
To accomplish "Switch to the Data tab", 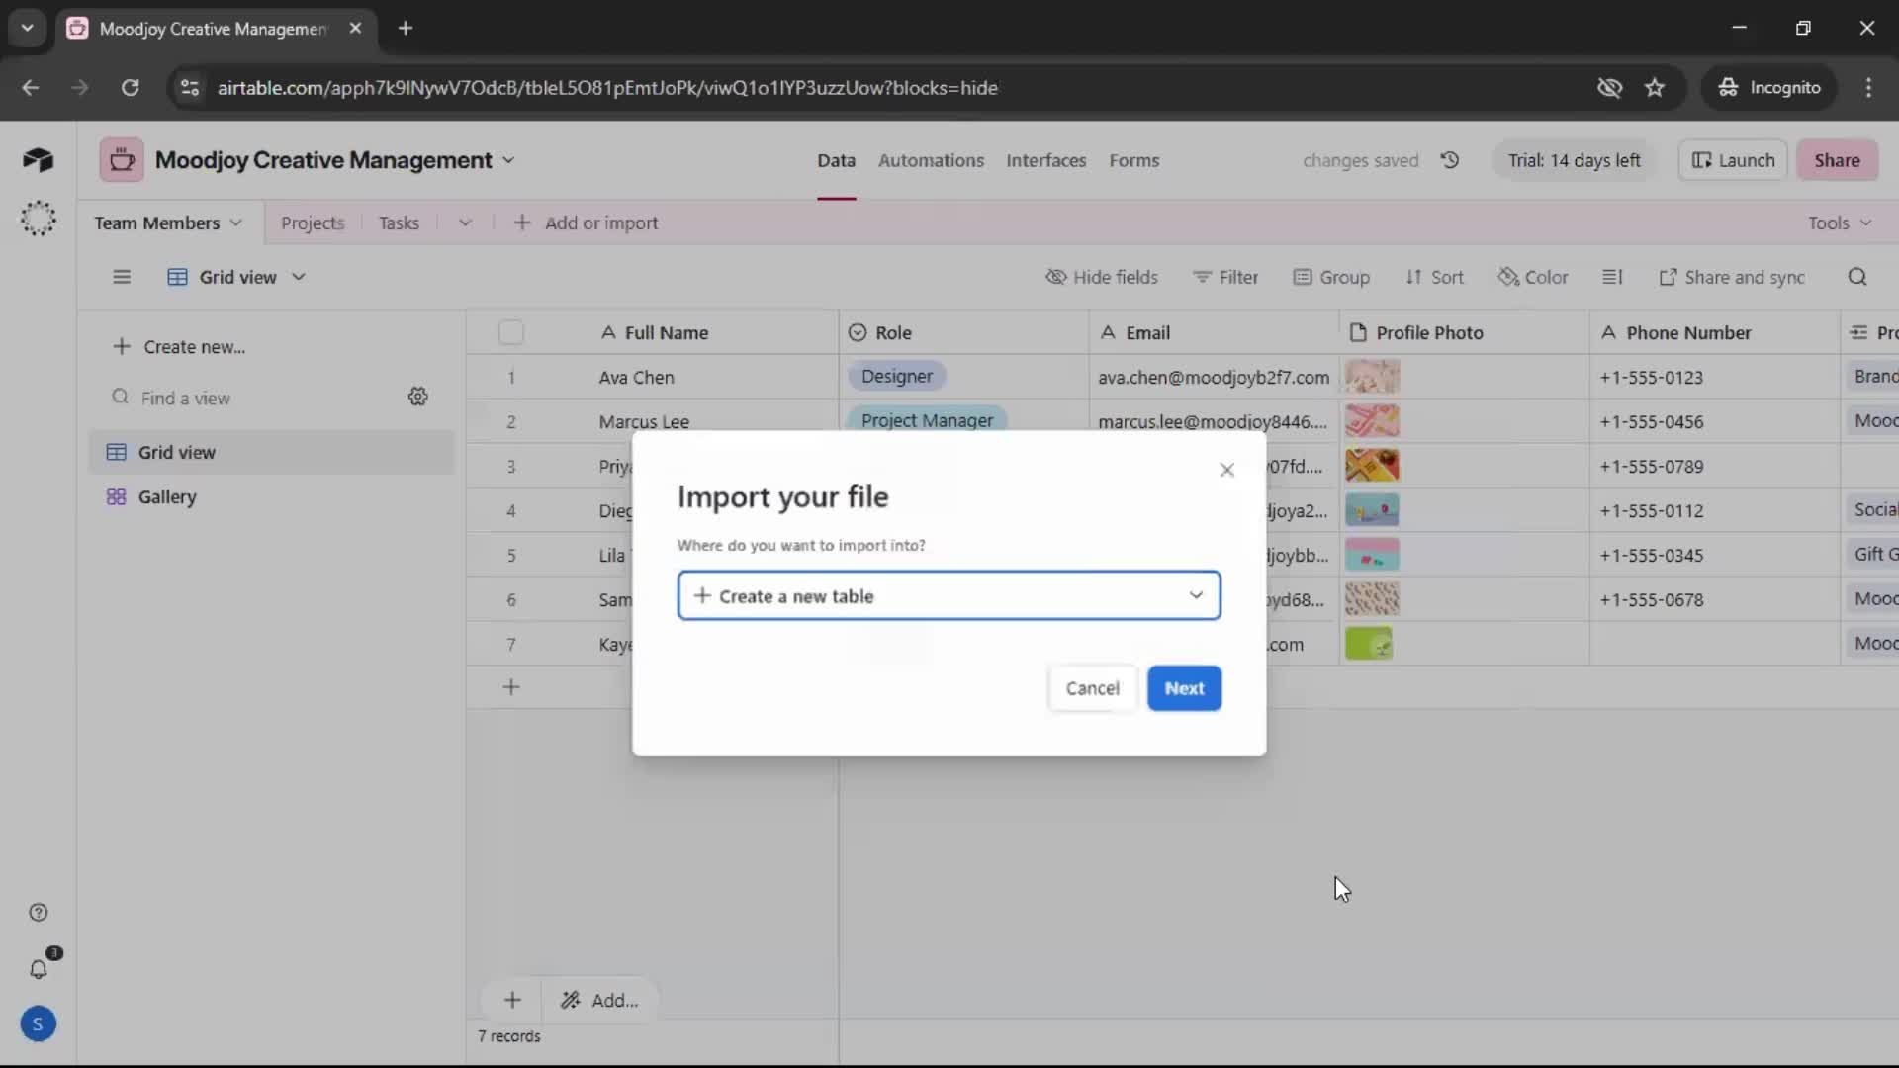I will 836,160.
